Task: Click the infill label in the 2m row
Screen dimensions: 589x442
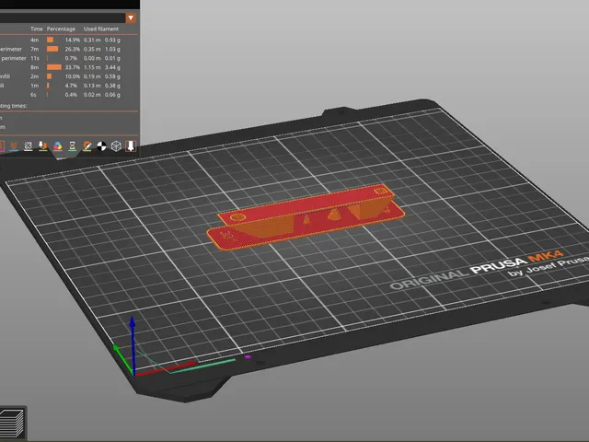Action: tap(5, 76)
